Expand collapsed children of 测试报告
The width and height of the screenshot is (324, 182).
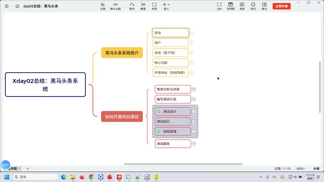tap(194, 144)
